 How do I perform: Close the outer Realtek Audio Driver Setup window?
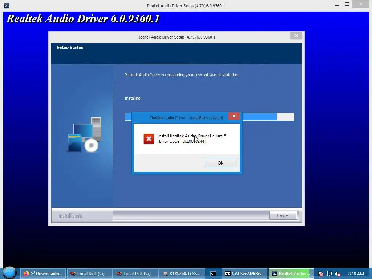[x=361, y=4]
